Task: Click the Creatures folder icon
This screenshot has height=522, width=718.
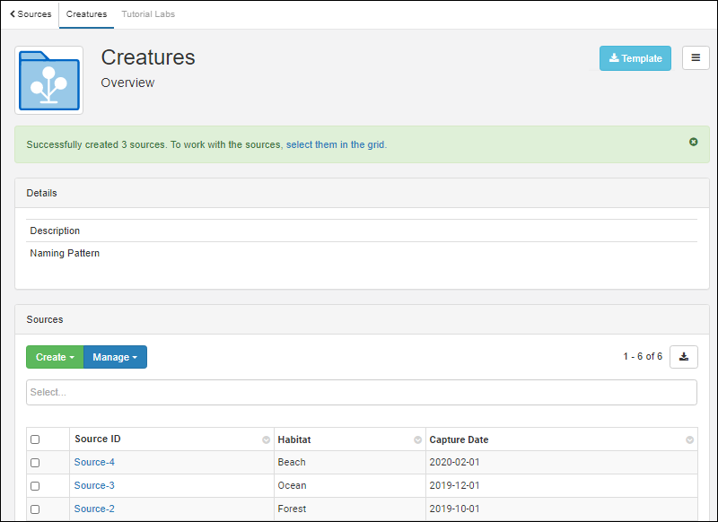Action: pyautogui.click(x=49, y=81)
